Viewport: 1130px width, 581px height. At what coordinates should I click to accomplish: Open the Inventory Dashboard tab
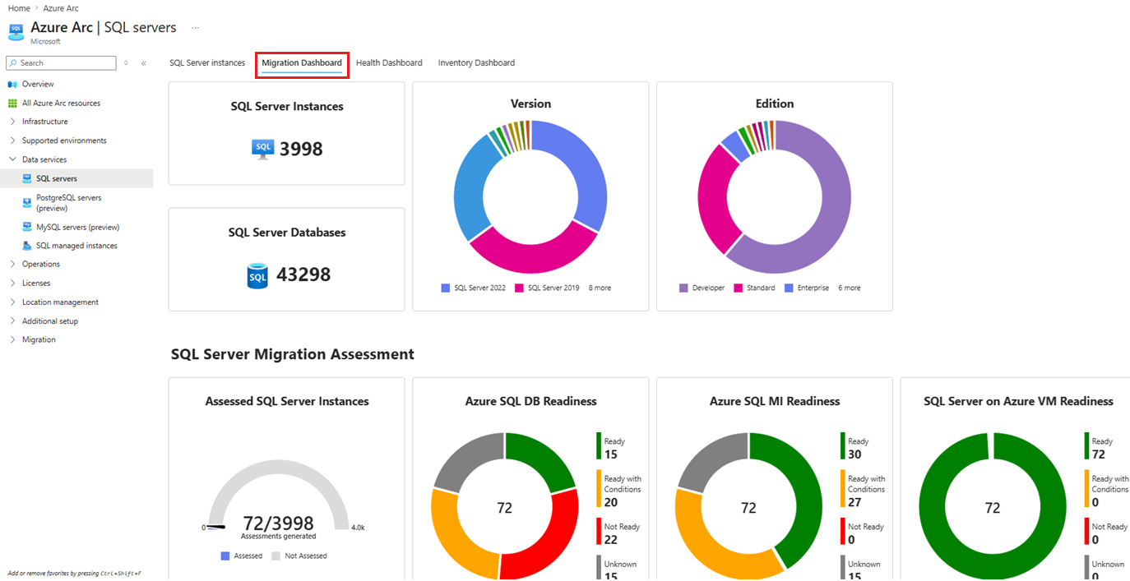tap(476, 63)
